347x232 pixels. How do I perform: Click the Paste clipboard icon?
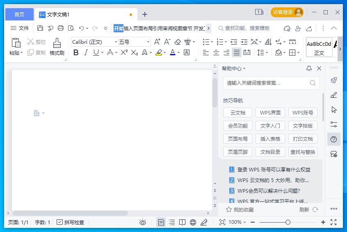[16, 43]
